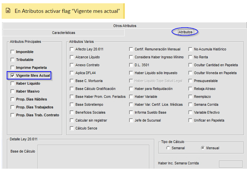The image size is (247, 170).
Task: Tick the Cálculo Sence checkbox
Action: pyautogui.click(x=72, y=128)
